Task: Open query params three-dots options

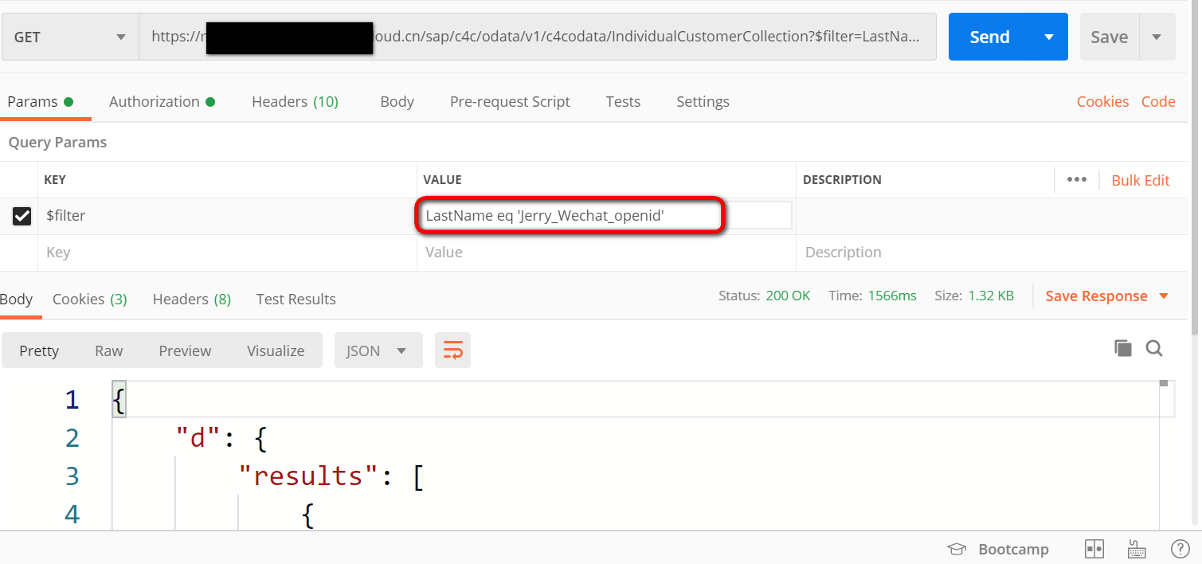Action: click(1077, 179)
